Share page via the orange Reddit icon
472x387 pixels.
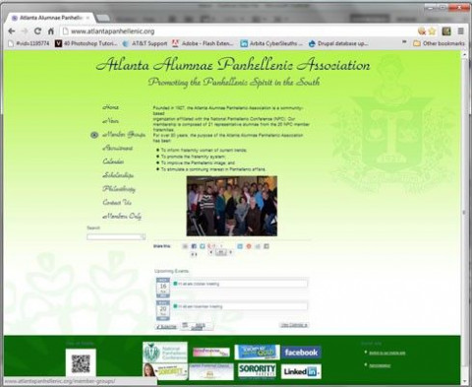pyautogui.click(x=249, y=246)
